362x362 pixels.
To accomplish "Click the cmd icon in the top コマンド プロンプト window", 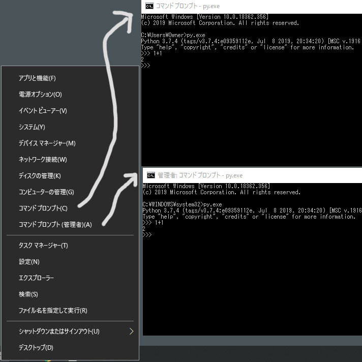I will coord(149,6).
